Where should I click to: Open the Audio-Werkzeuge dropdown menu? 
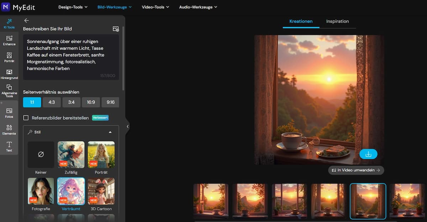(x=198, y=7)
